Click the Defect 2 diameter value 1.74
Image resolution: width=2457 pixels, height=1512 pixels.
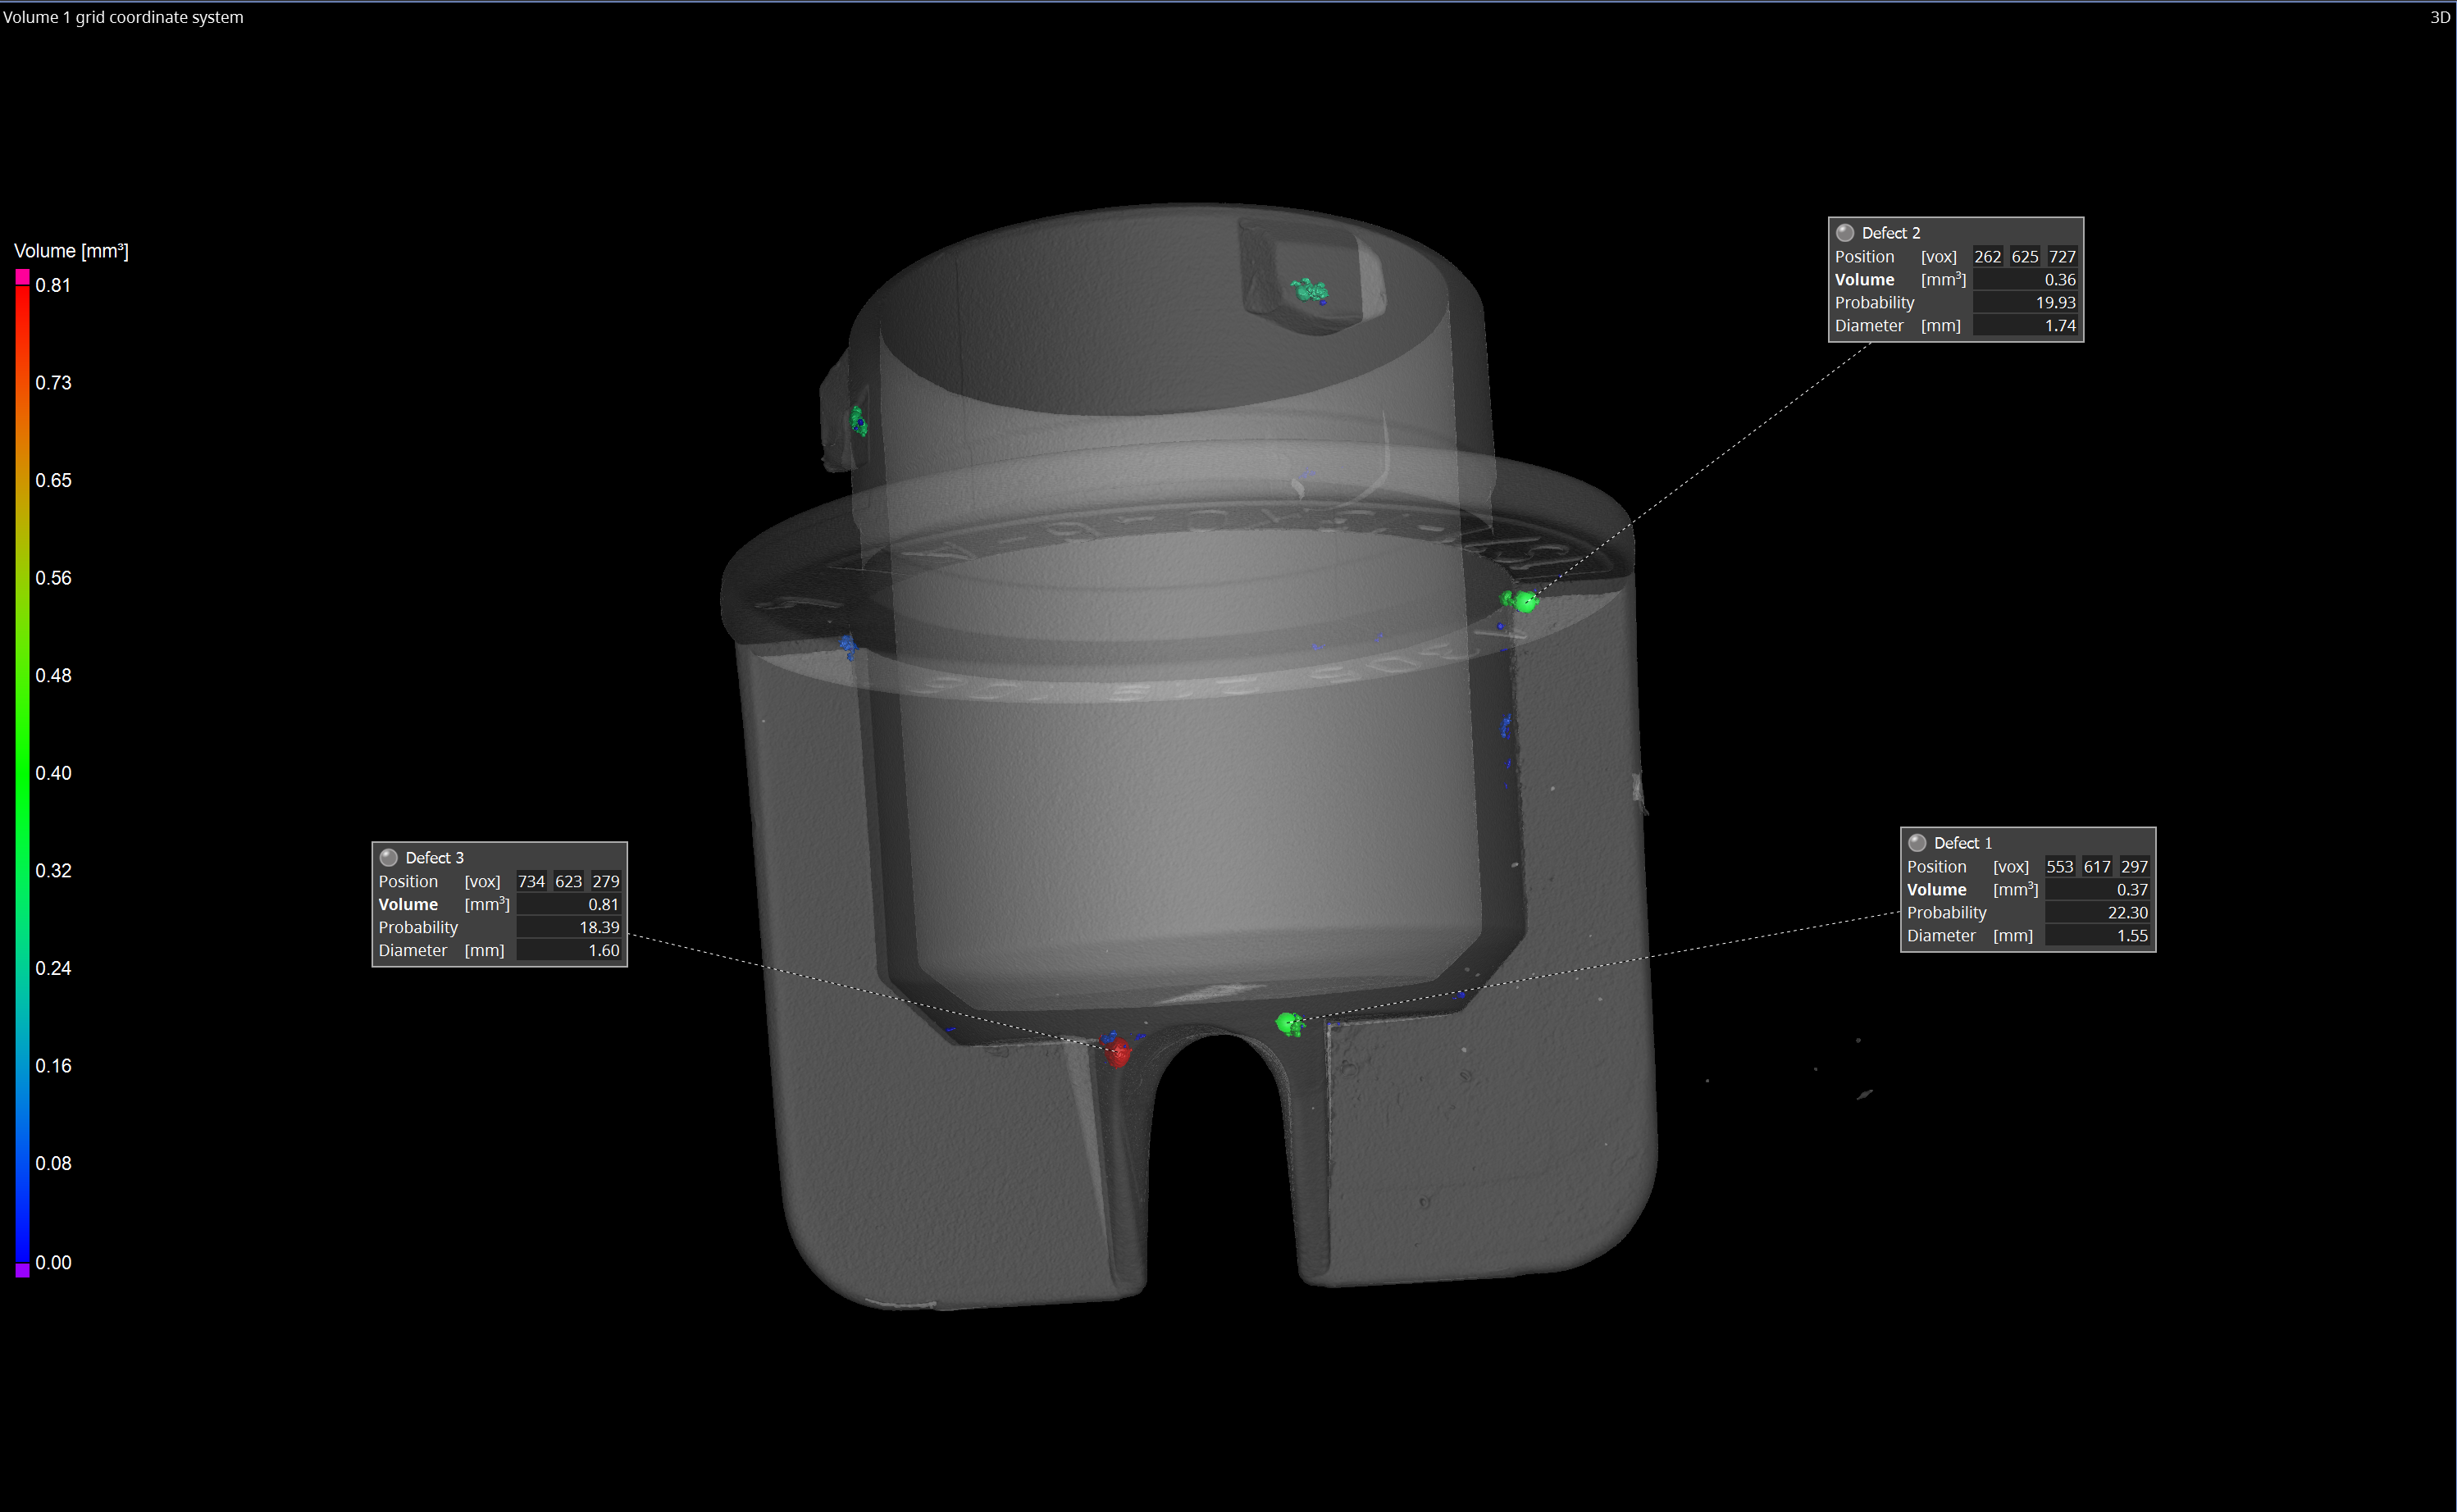click(x=2059, y=326)
